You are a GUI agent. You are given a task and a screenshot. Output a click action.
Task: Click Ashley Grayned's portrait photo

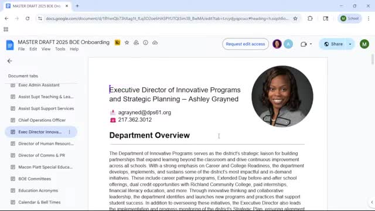click(282, 96)
